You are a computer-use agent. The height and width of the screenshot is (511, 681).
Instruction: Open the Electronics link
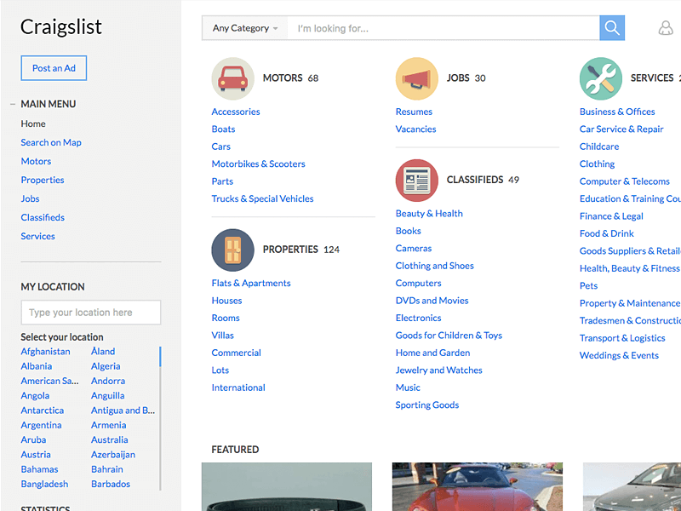(x=418, y=318)
